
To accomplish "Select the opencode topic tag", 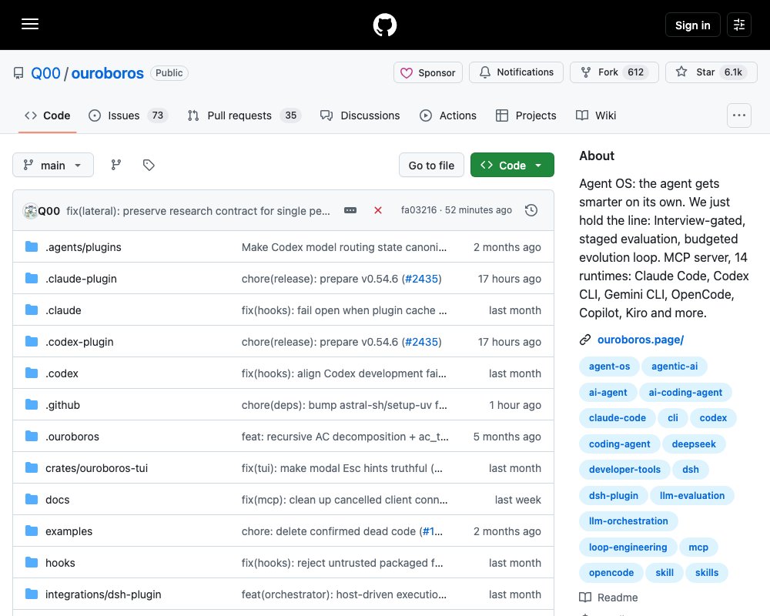I will 611,572.
